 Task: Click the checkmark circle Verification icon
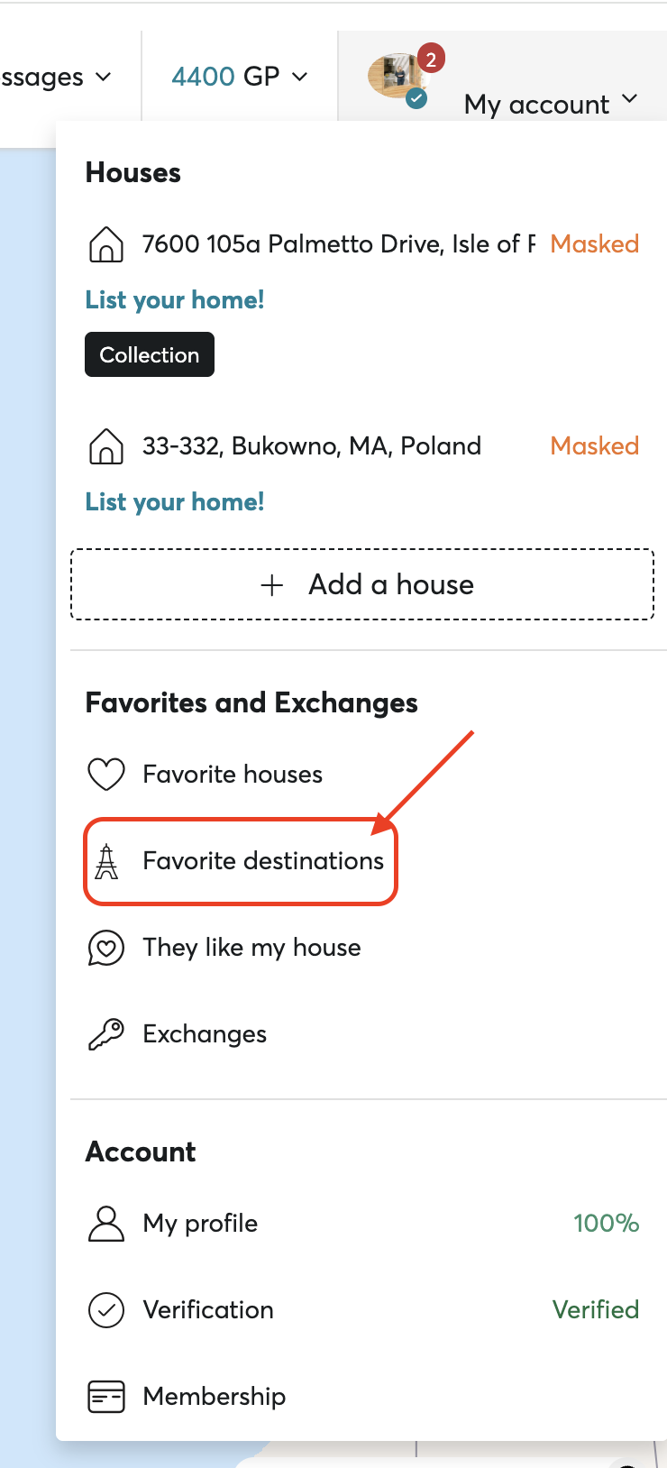point(106,1310)
